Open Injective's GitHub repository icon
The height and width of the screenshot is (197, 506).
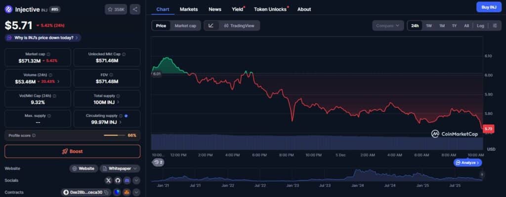[118, 181]
